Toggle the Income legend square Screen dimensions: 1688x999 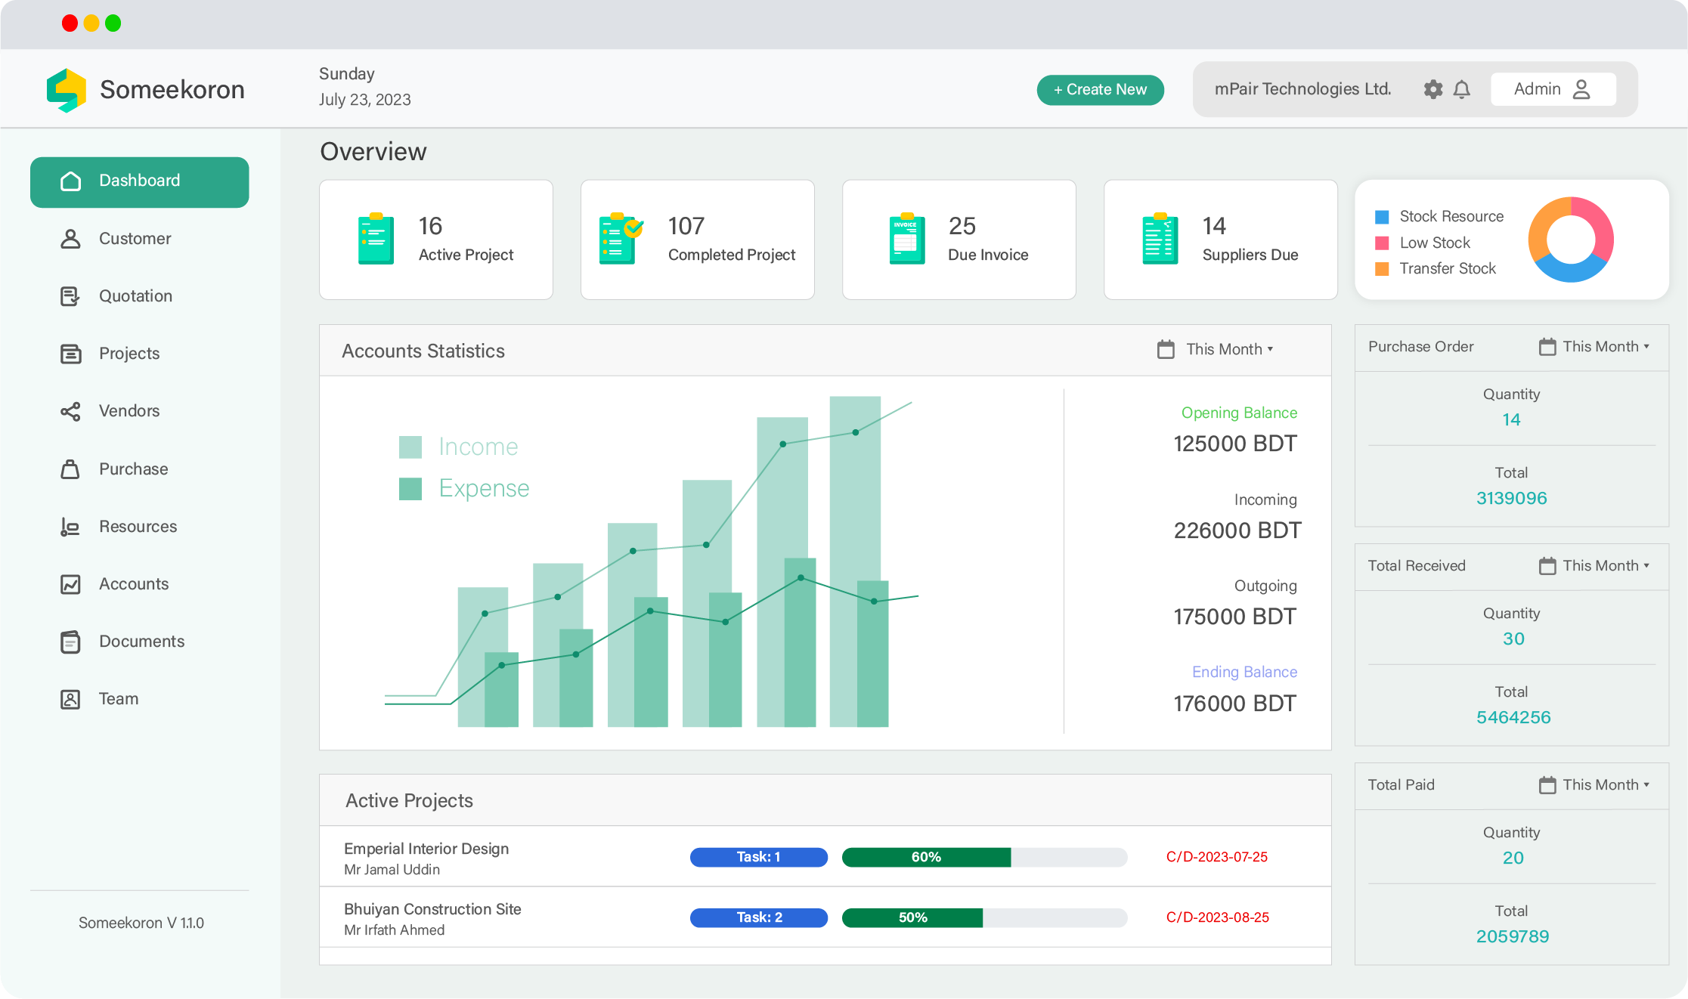[410, 447]
